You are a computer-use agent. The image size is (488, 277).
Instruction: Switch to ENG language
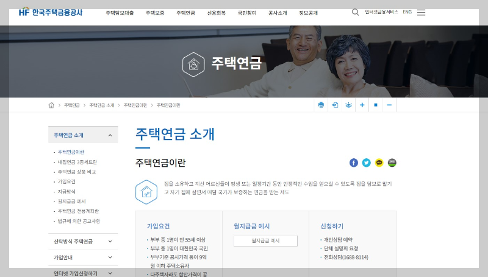tap(407, 12)
